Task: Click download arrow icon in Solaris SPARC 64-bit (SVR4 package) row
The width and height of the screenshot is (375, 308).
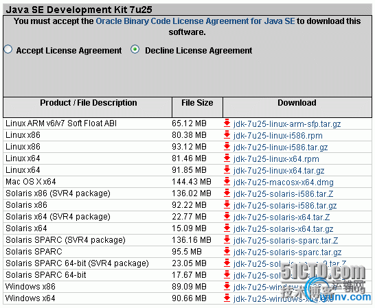Action: tap(227, 263)
